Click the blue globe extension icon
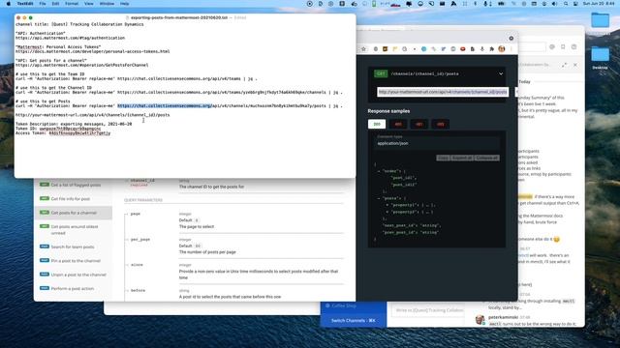This screenshot has width=620, height=348. click(x=424, y=49)
